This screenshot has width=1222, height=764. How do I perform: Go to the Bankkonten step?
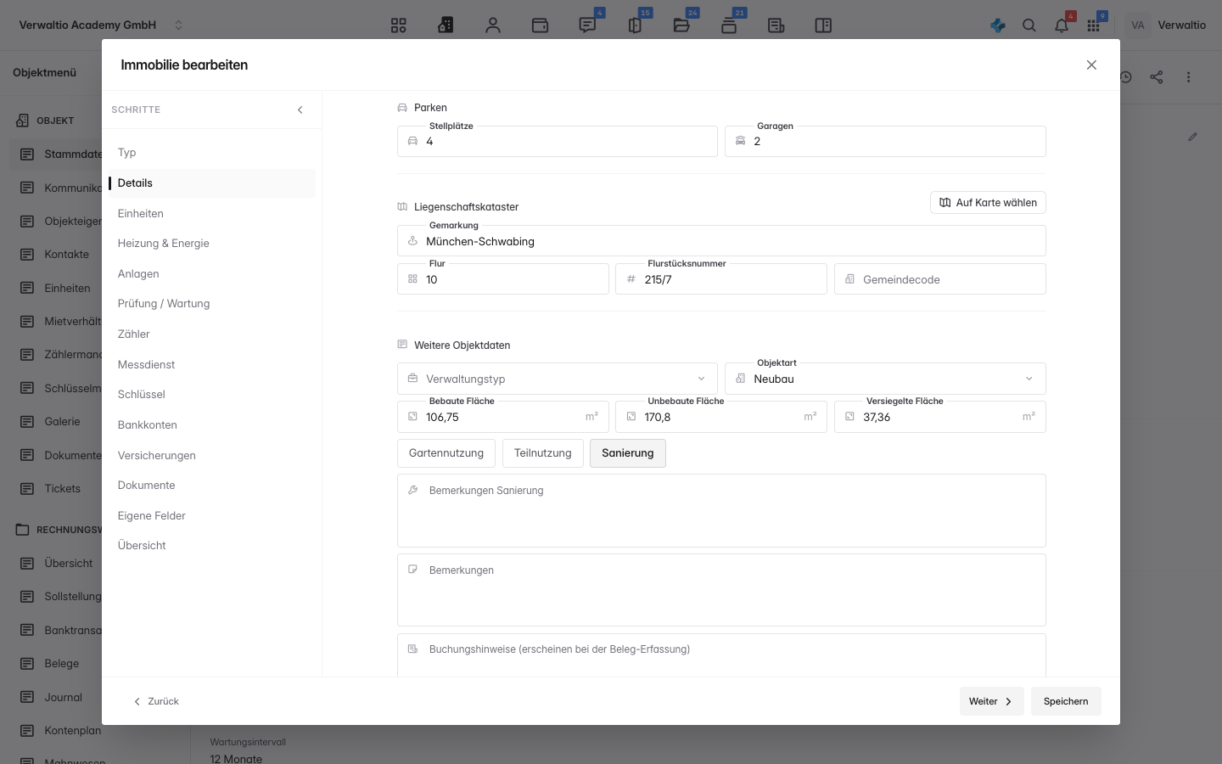click(212, 424)
